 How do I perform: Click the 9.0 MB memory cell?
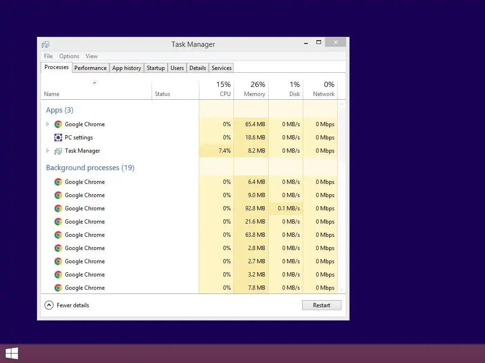coord(251,195)
